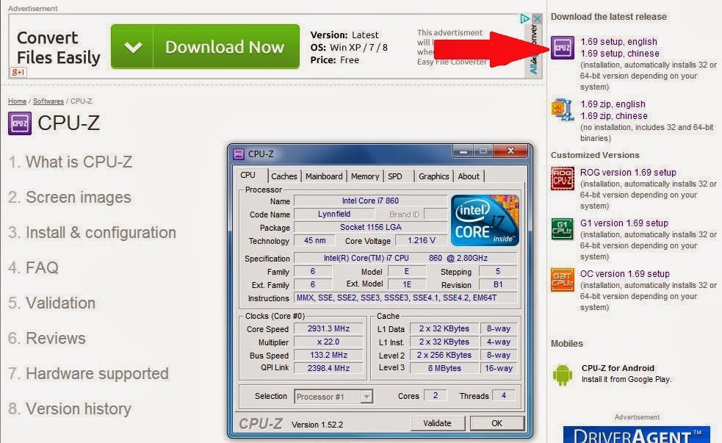The width and height of the screenshot is (722, 443).
Task: Click the Android robot icon
Action: click(x=562, y=375)
